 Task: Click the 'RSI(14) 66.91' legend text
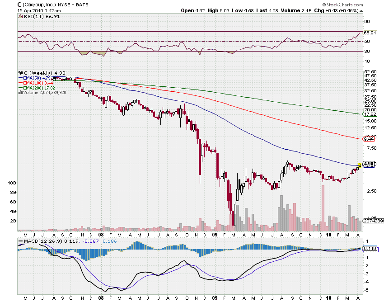[x=42, y=17]
